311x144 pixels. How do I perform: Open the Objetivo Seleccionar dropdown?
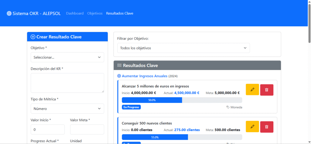(67, 57)
